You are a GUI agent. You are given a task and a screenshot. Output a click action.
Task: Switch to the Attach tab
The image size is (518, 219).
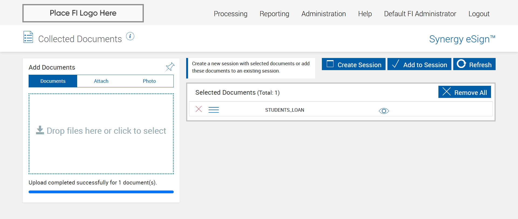pyautogui.click(x=101, y=81)
